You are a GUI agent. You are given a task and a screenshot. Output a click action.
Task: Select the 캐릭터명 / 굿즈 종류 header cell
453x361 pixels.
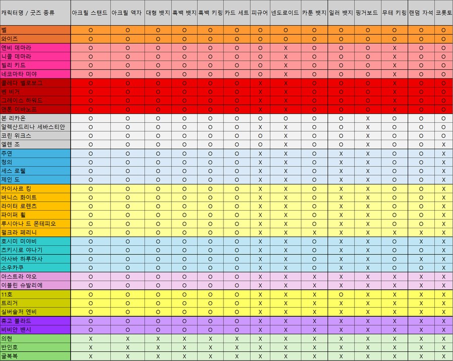[x=35, y=13]
